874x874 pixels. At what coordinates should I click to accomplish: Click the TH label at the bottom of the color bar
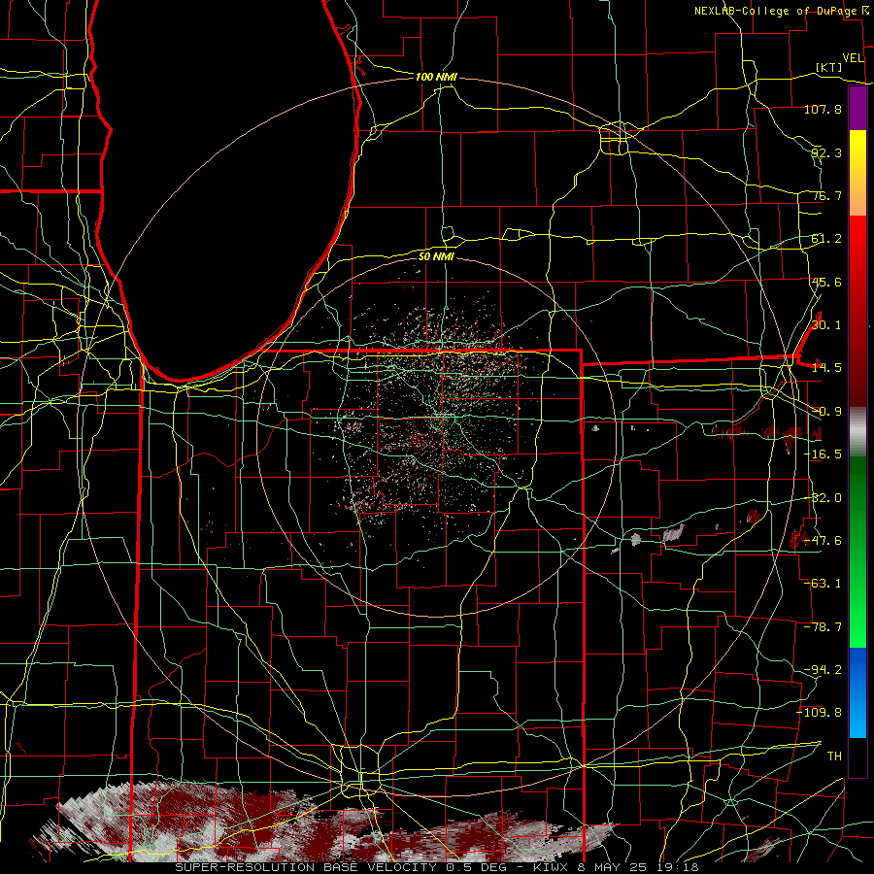click(x=834, y=756)
